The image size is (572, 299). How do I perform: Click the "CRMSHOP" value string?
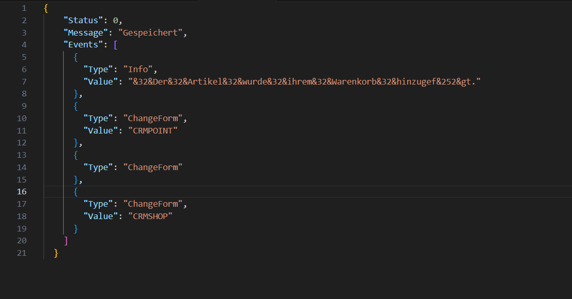pos(150,216)
